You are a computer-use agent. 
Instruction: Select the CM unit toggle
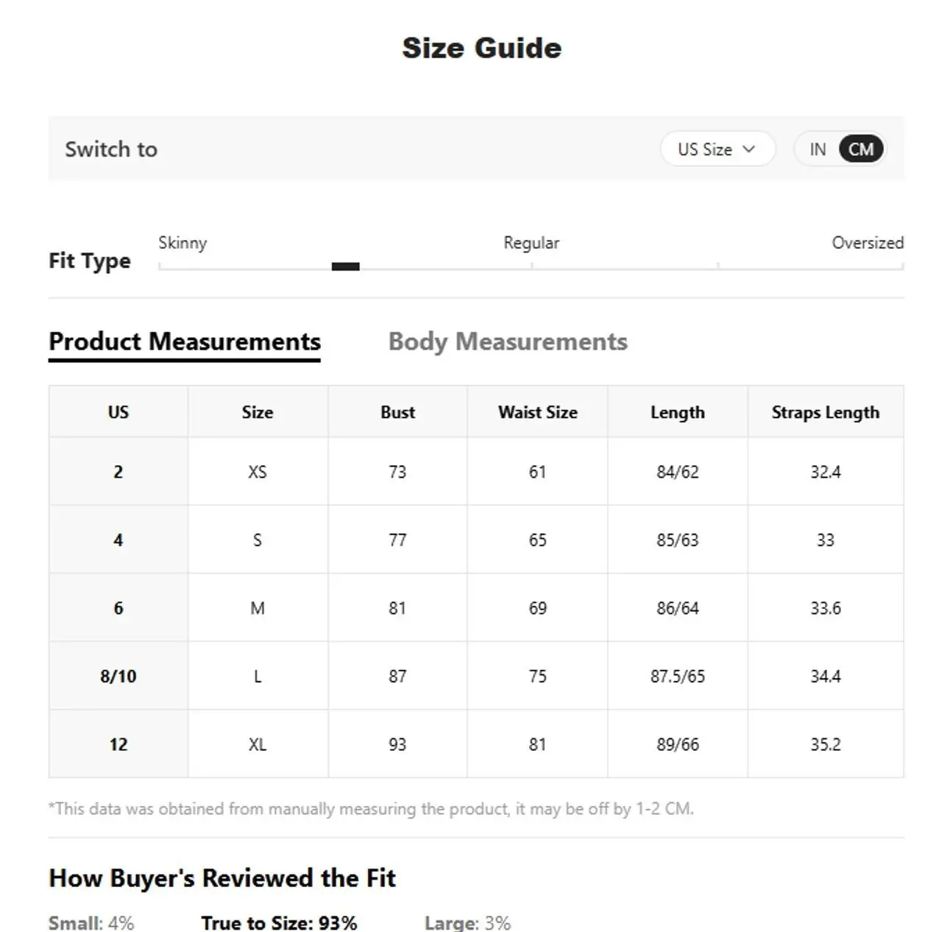click(860, 149)
